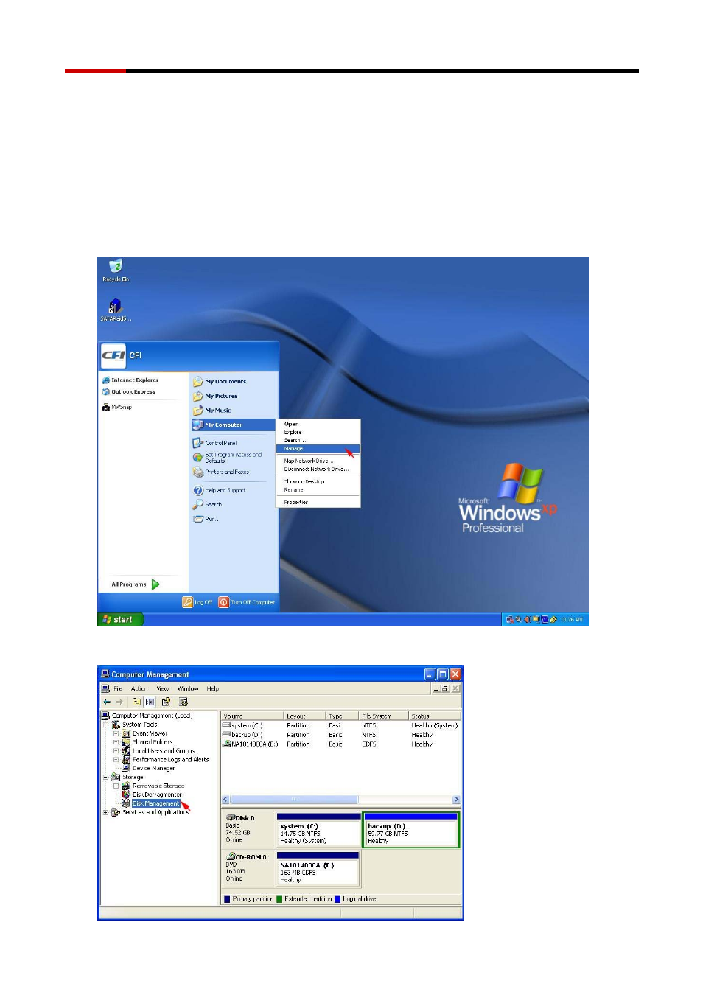Click the Disk 0 label box
Image resolution: width=703 pixels, height=995 pixels.
click(x=248, y=829)
